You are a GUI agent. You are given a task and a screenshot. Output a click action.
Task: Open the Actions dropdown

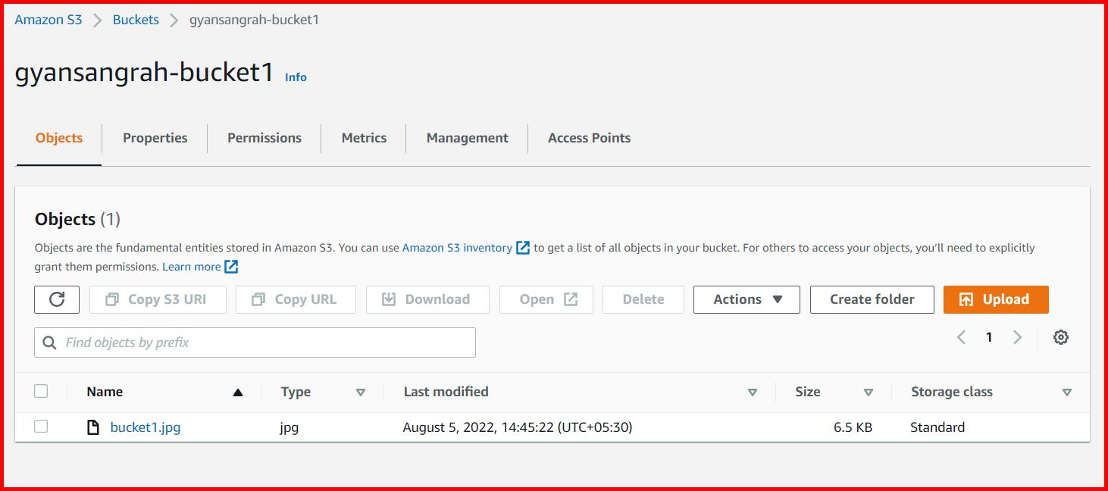[x=746, y=299]
